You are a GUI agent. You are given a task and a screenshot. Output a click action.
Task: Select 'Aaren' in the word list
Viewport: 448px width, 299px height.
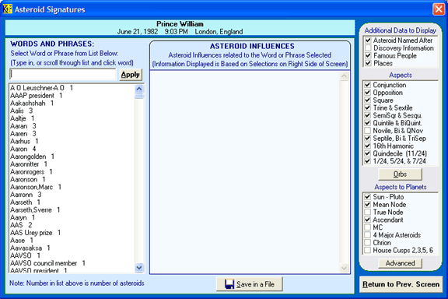pos(72,134)
